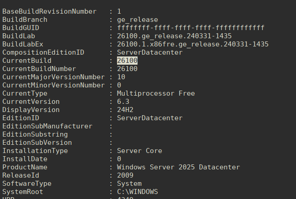The image size is (296, 199).
Task: Select the System value of SoftwareType
Action: pyautogui.click(x=129, y=184)
